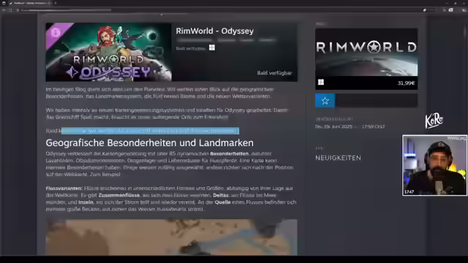This screenshot has height=263, width=468.
Task: Click the Windows icon under RimWorld capsule
Action: 321,83
